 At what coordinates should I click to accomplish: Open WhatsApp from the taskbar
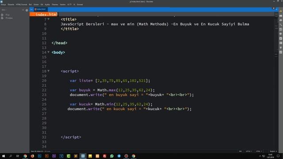[112, 156]
